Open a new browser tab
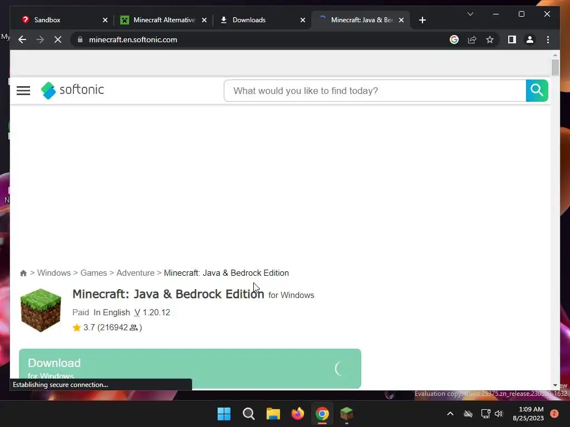This screenshot has height=427, width=570. (x=422, y=20)
